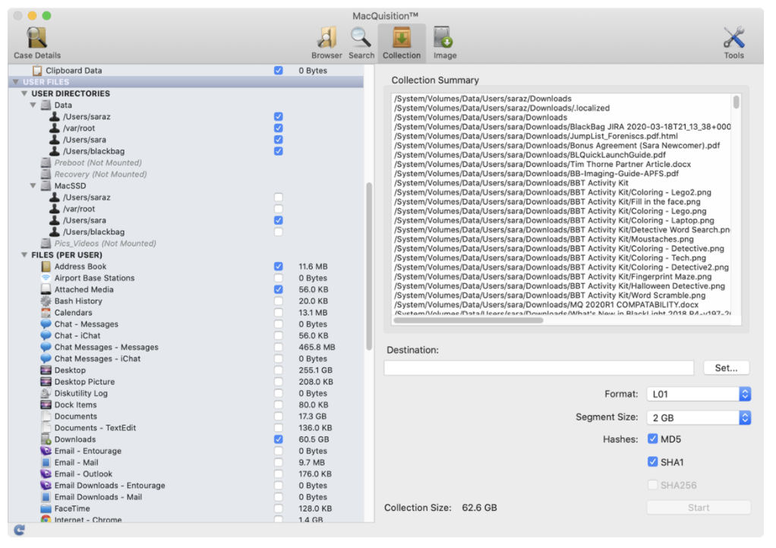Uncheck the Downloads checkbox
Screen dimensions: 776x548
coord(279,439)
